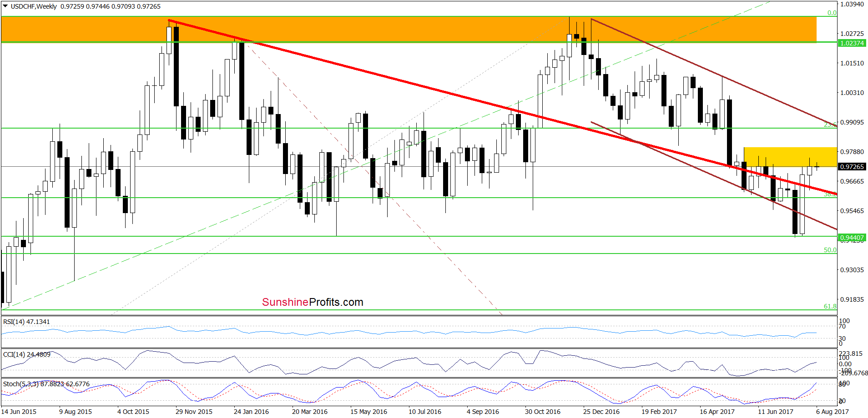Click the 1.01510 price axis value

(x=852, y=63)
